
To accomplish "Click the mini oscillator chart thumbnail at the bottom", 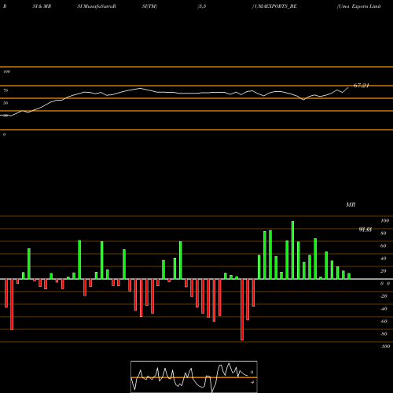I will coord(194,376).
